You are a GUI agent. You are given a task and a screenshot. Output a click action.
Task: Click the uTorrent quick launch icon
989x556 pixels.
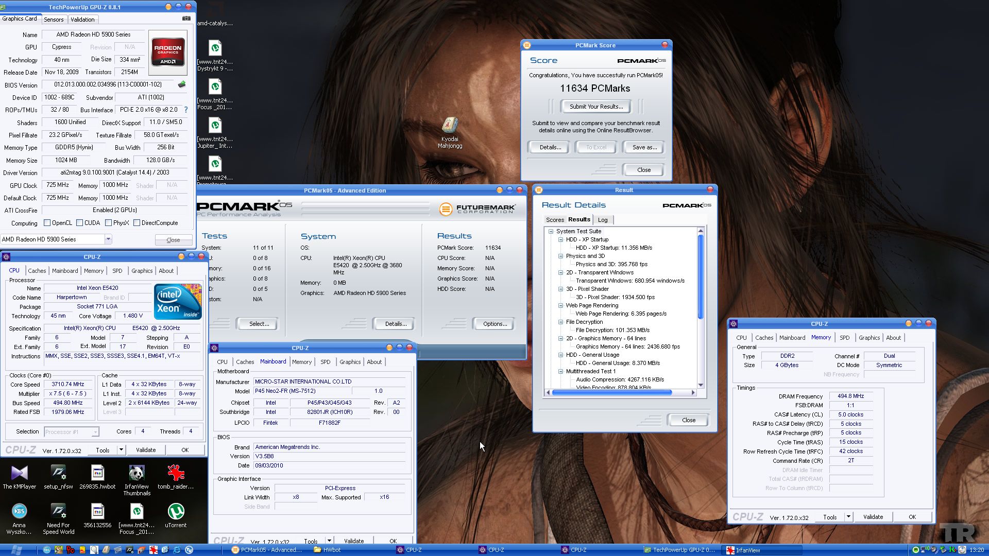pos(189,550)
